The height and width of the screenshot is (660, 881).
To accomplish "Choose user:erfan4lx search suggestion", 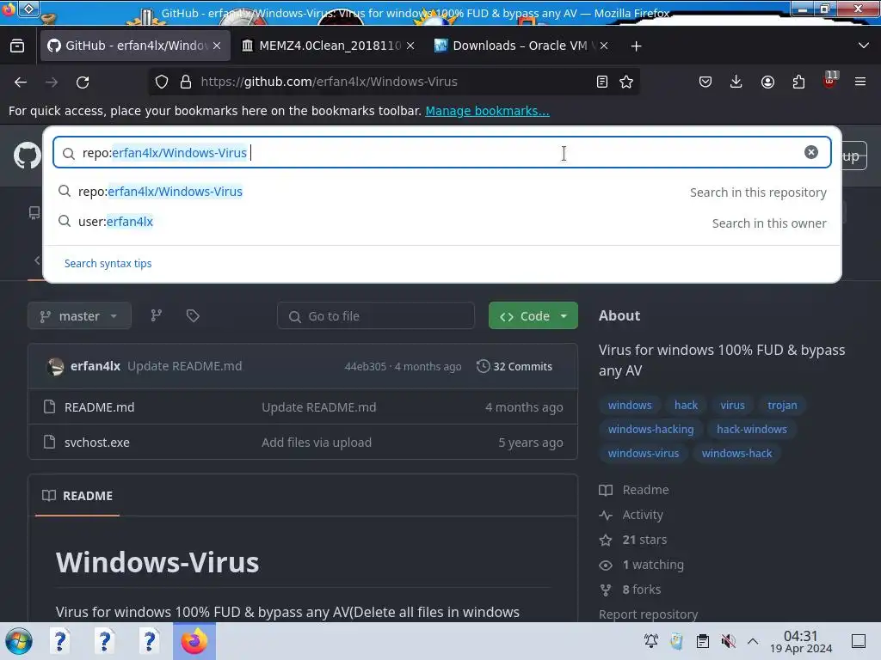I will pos(442,222).
